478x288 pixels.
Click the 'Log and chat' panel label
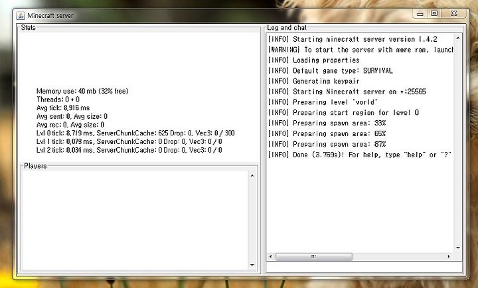tap(287, 28)
